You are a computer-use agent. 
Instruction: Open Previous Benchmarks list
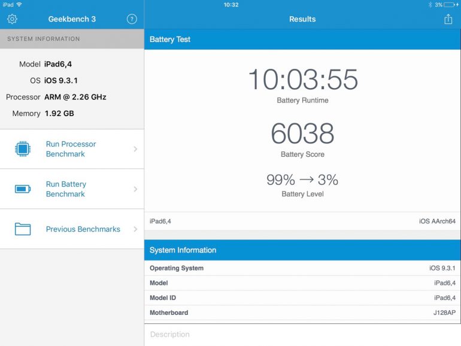83,229
